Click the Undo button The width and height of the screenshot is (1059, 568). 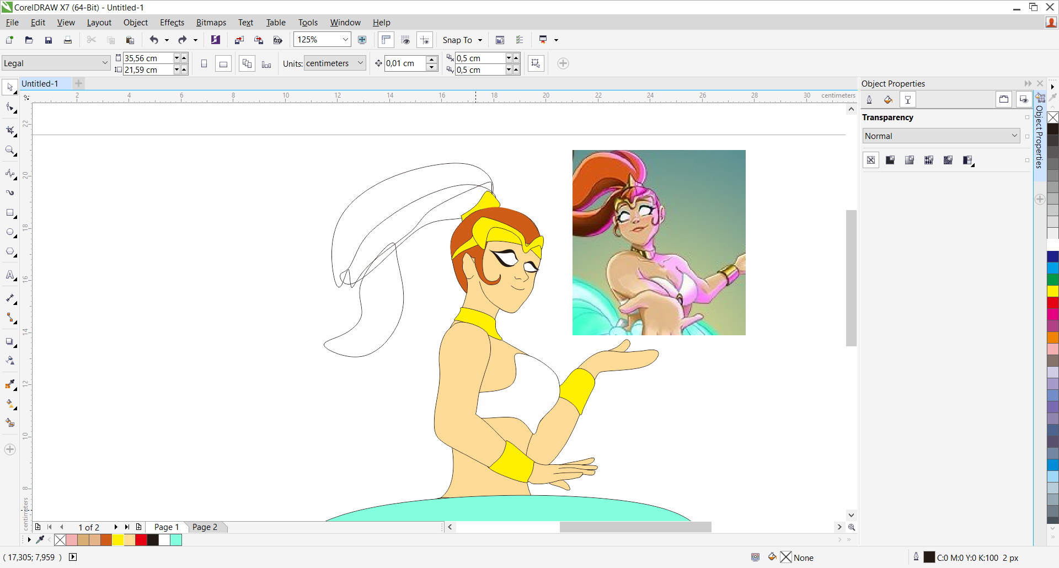[154, 40]
